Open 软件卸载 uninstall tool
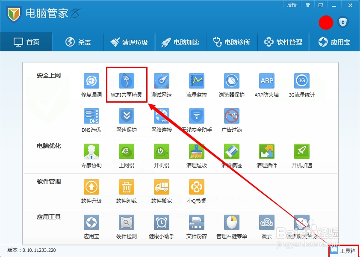 [127, 191]
